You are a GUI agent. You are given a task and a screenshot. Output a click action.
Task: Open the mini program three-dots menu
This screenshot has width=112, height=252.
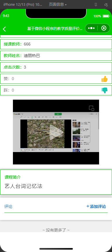point(91,28)
